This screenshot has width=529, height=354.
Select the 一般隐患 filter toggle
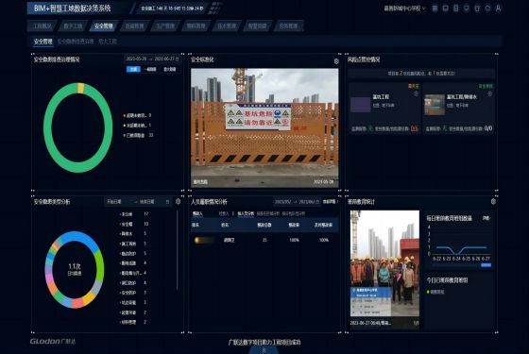pos(150,69)
